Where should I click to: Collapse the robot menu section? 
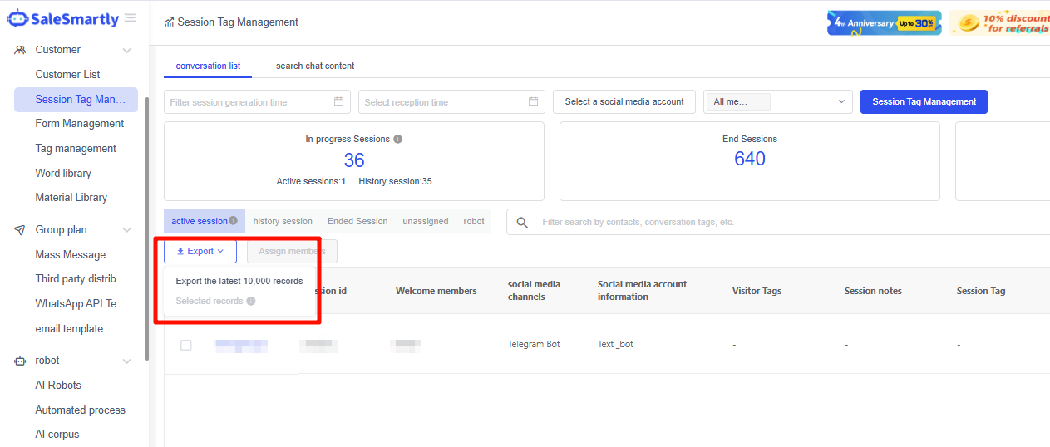[126, 361]
